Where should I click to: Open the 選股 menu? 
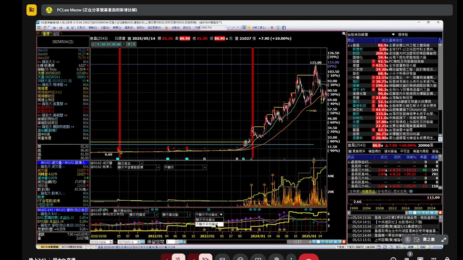click(129, 27)
